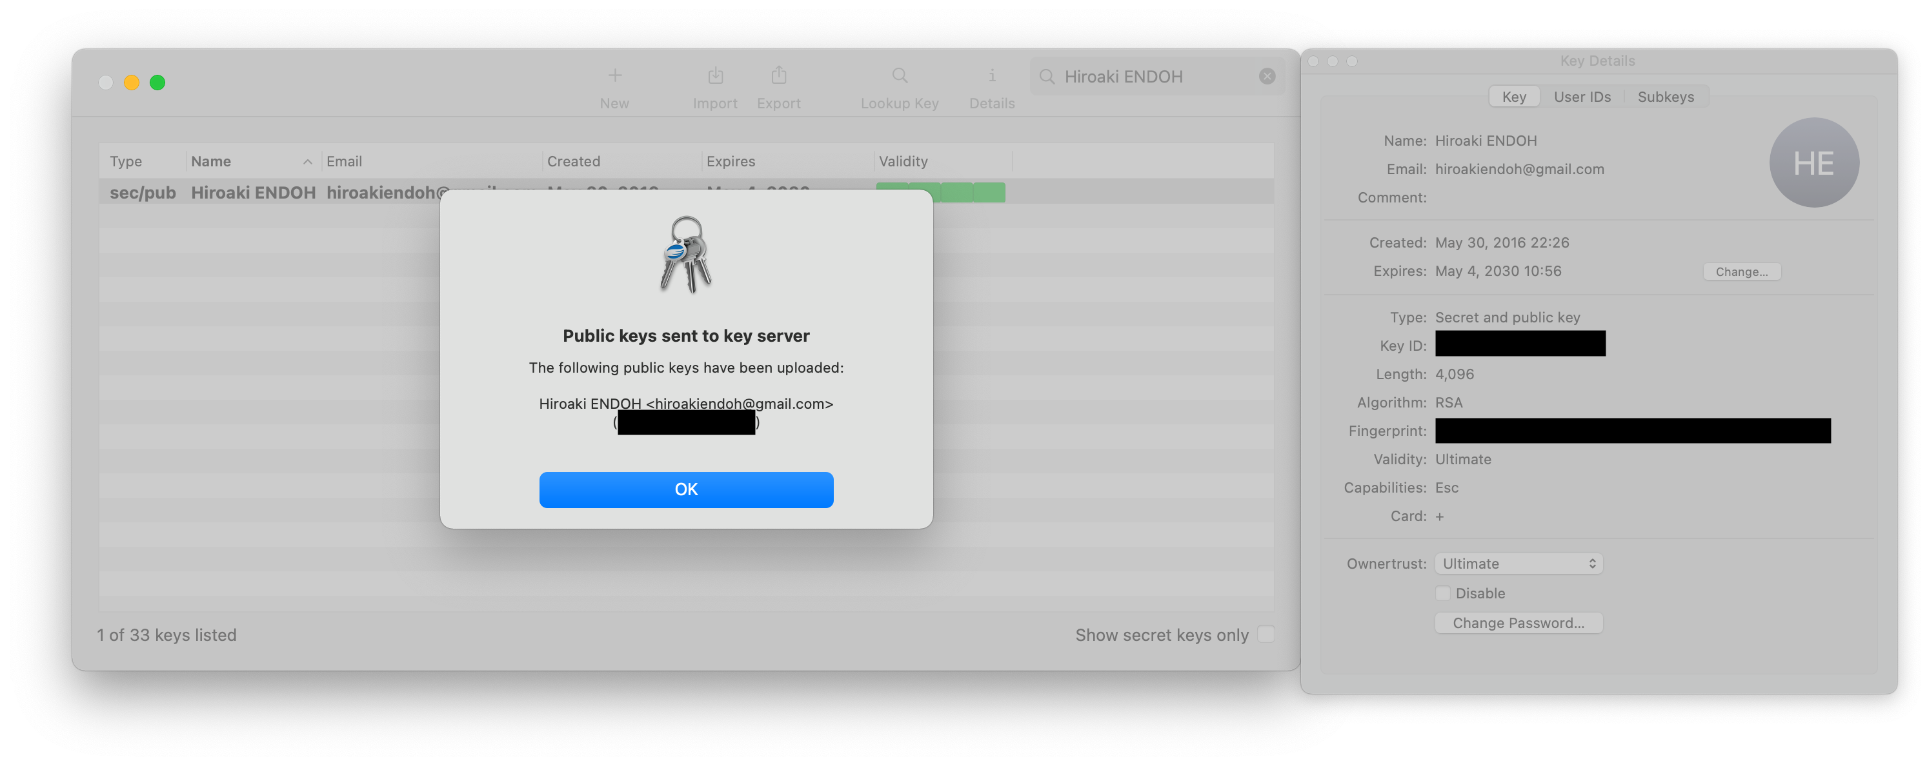The width and height of the screenshot is (1927, 766).
Task: Open the Details info icon
Action: click(991, 75)
